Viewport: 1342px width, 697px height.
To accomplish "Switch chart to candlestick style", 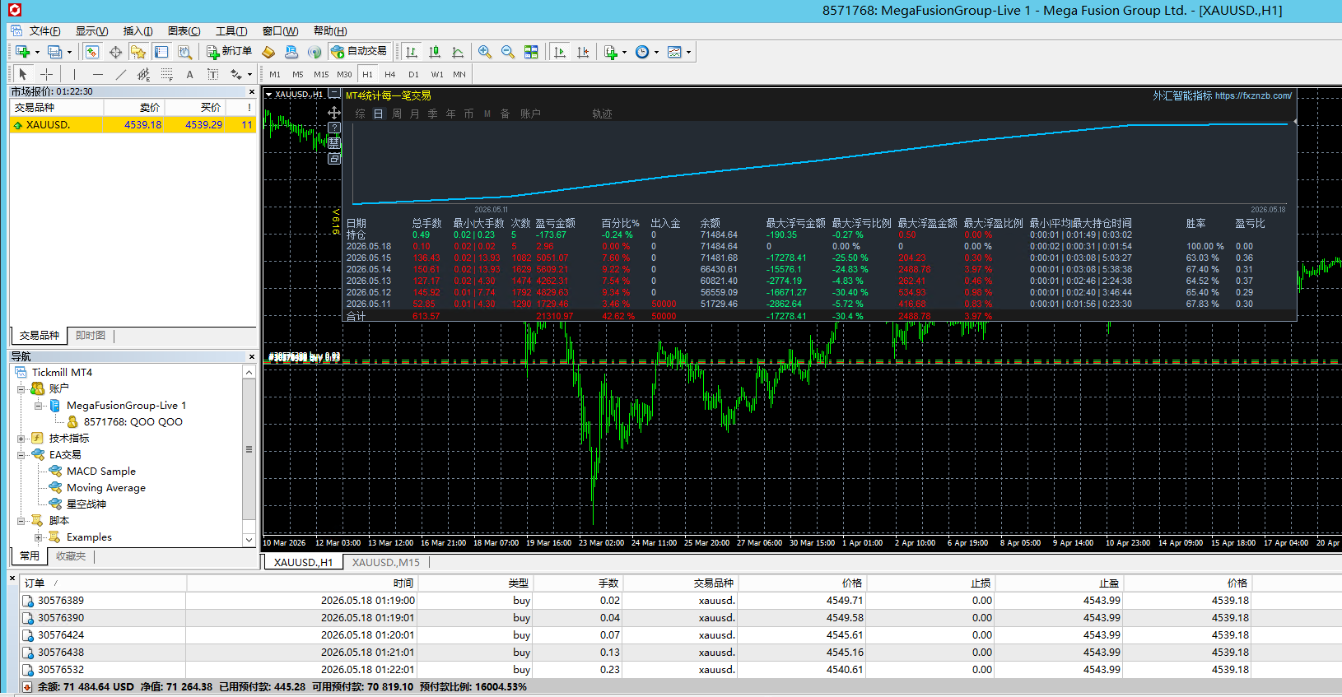I will click(435, 52).
